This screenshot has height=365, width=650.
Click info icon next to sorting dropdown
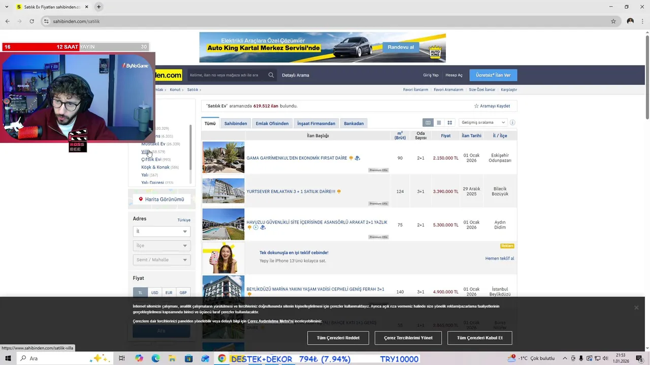point(512,123)
